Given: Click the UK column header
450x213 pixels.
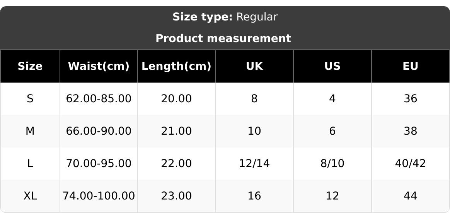Looking at the screenshot, I should 254,66.
